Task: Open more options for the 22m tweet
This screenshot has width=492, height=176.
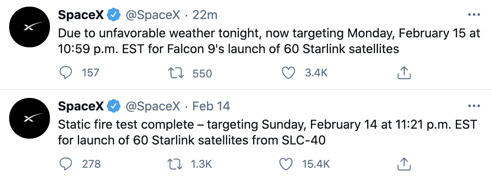Action: click(475, 15)
